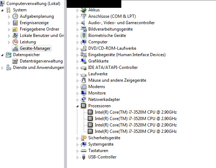Select the Akkus label
The height and width of the screenshot is (168, 216).
click(x=94, y=10)
